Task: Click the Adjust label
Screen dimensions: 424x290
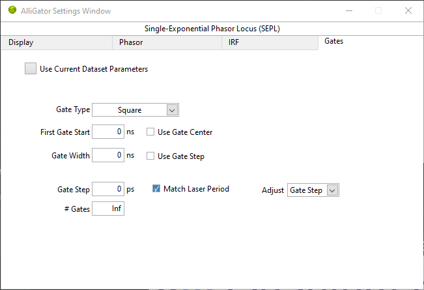Action: 273,190
